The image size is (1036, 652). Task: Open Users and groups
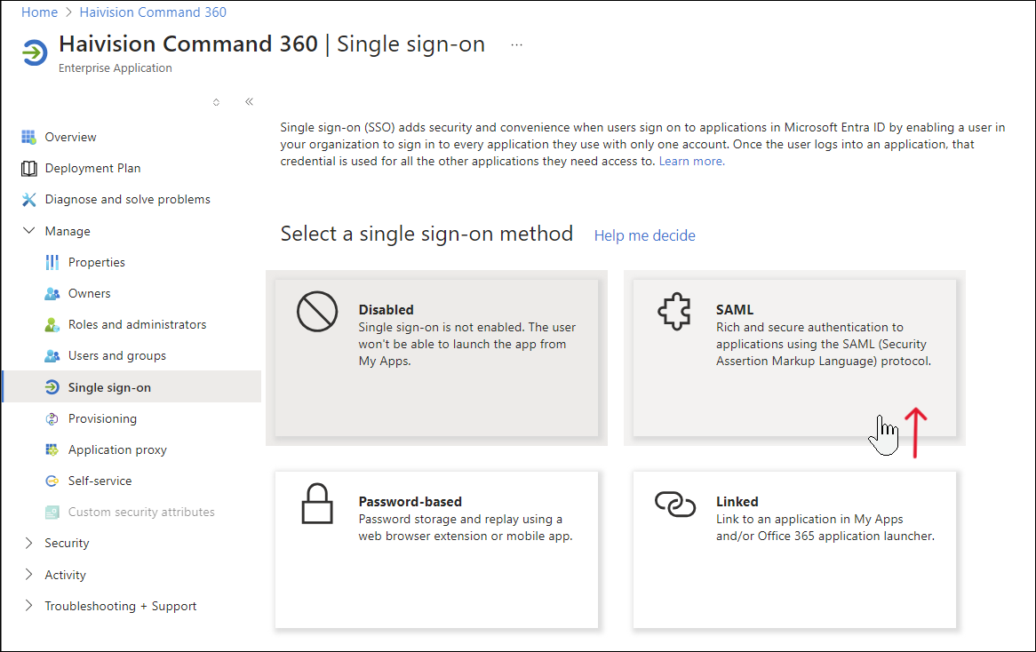[x=117, y=354]
